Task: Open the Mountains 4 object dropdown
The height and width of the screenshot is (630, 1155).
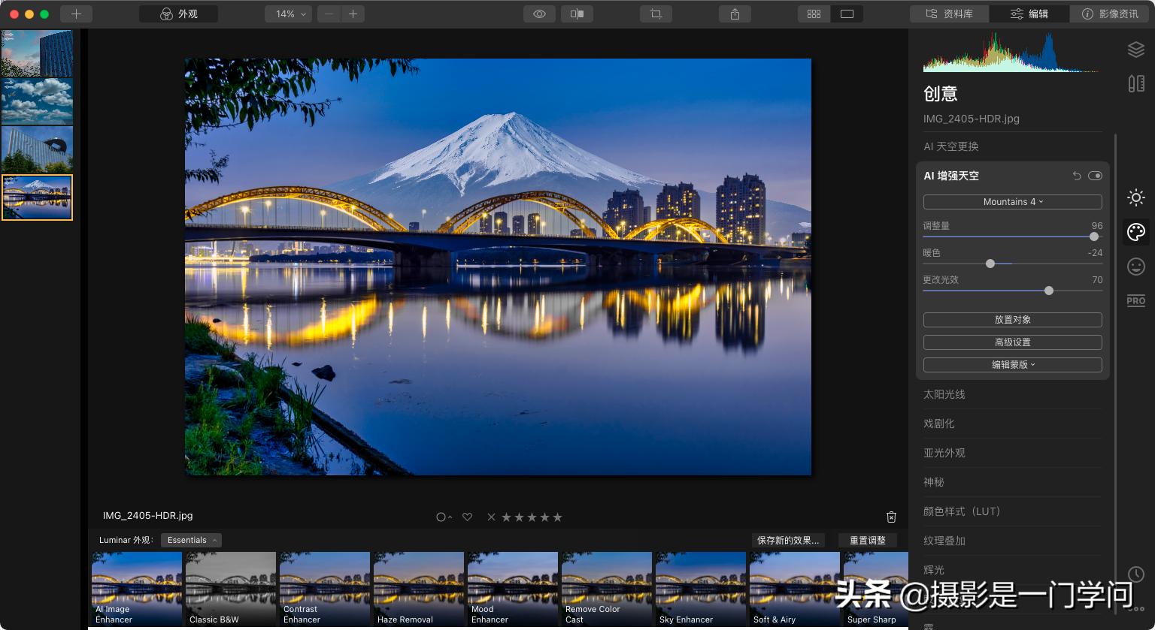Action: tap(1012, 202)
